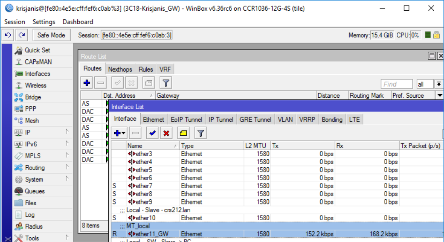Click the Find input field
This screenshot has width=444, height=242.
pyautogui.click(x=397, y=84)
